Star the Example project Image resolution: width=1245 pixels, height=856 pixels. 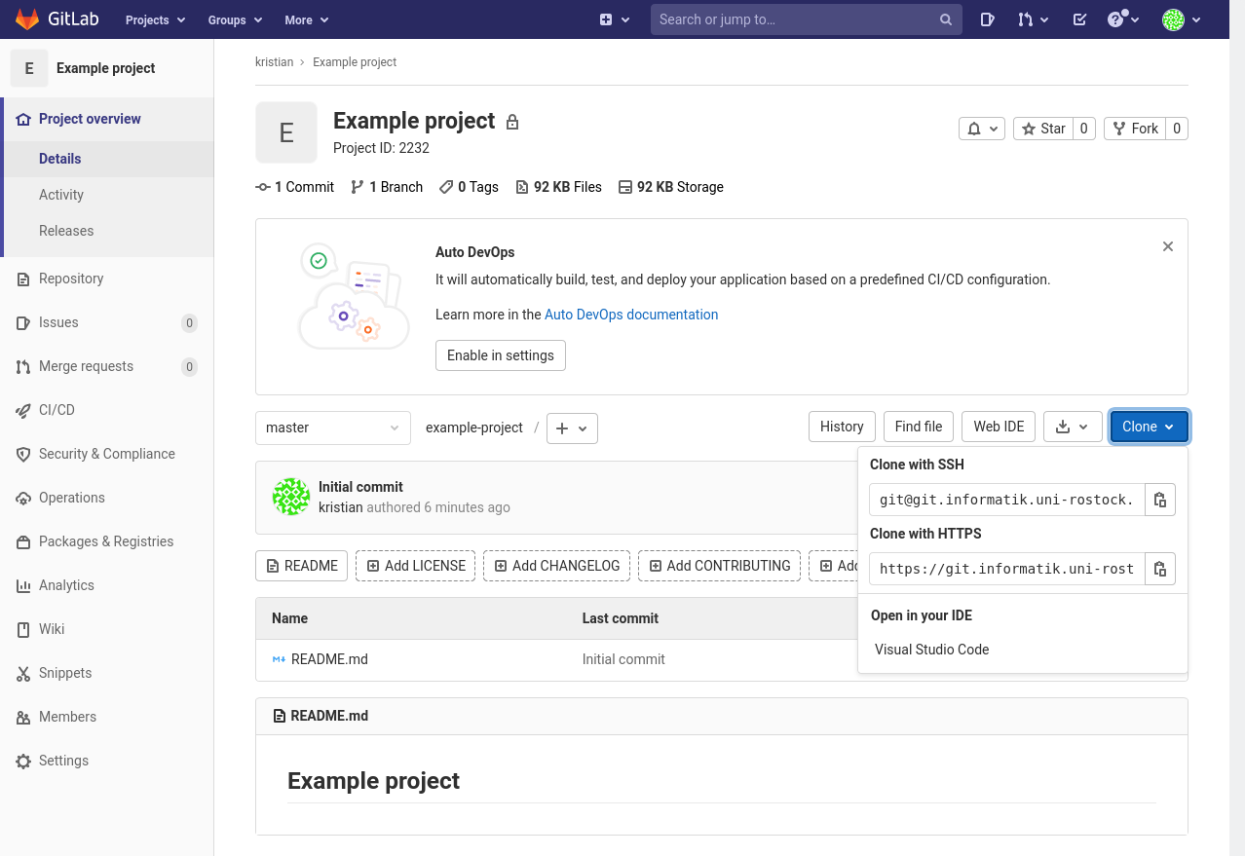1043,129
